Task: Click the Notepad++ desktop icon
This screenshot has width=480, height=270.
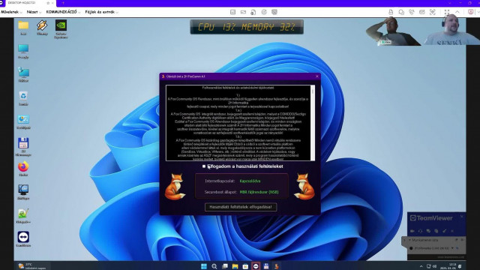Action: click(x=23, y=216)
